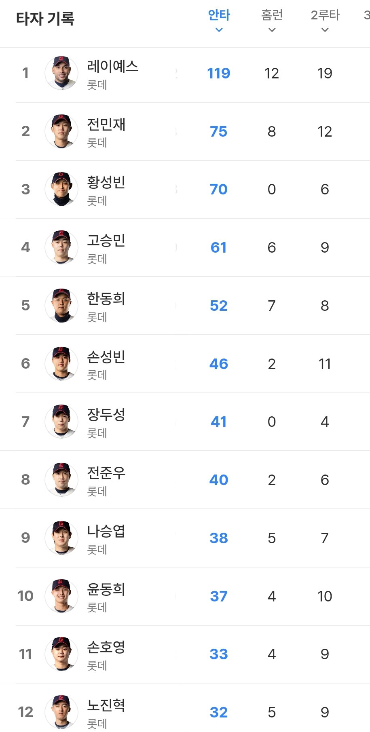The width and height of the screenshot is (370, 732).
Task: Tap 타자 기록 section title
Action: (45, 19)
